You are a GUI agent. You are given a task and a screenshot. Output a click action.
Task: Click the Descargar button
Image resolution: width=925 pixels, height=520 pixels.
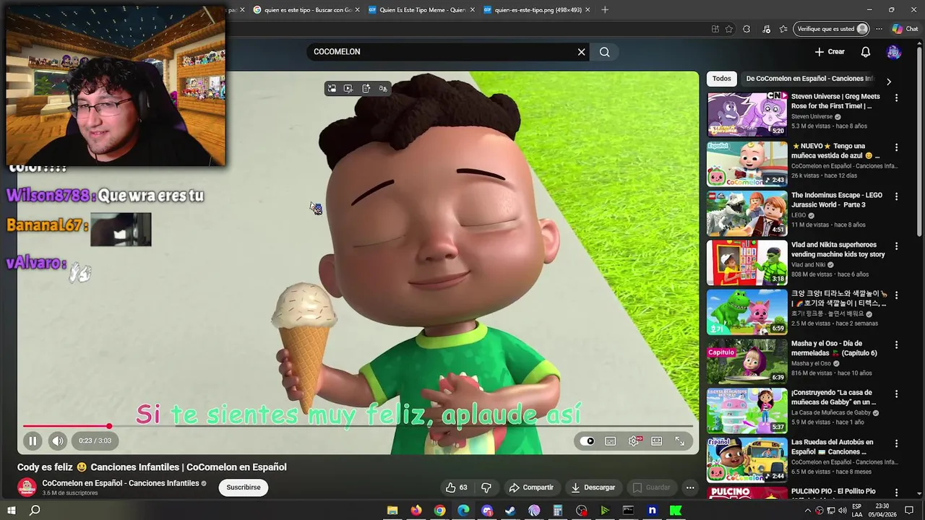click(x=593, y=487)
